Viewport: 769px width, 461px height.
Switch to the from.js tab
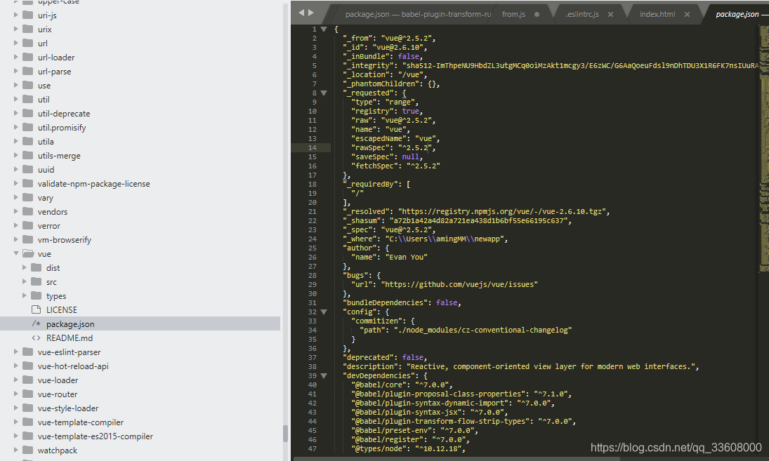point(513,14)
